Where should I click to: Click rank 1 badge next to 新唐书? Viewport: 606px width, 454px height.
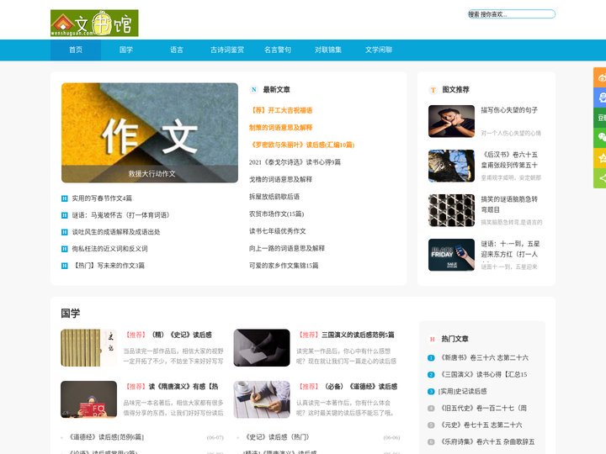431,358
